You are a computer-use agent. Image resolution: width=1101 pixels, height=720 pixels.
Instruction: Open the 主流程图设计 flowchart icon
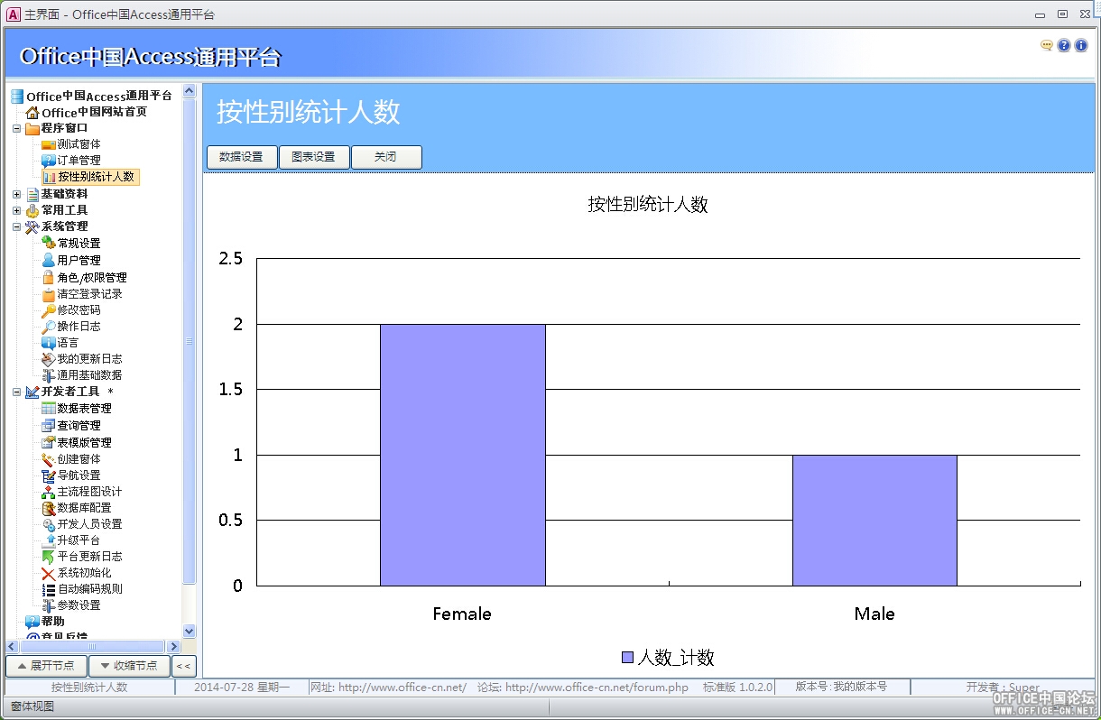(x=49, y=491)
